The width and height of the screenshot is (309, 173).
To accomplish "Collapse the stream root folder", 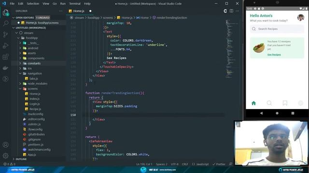I will coord(17,33).
